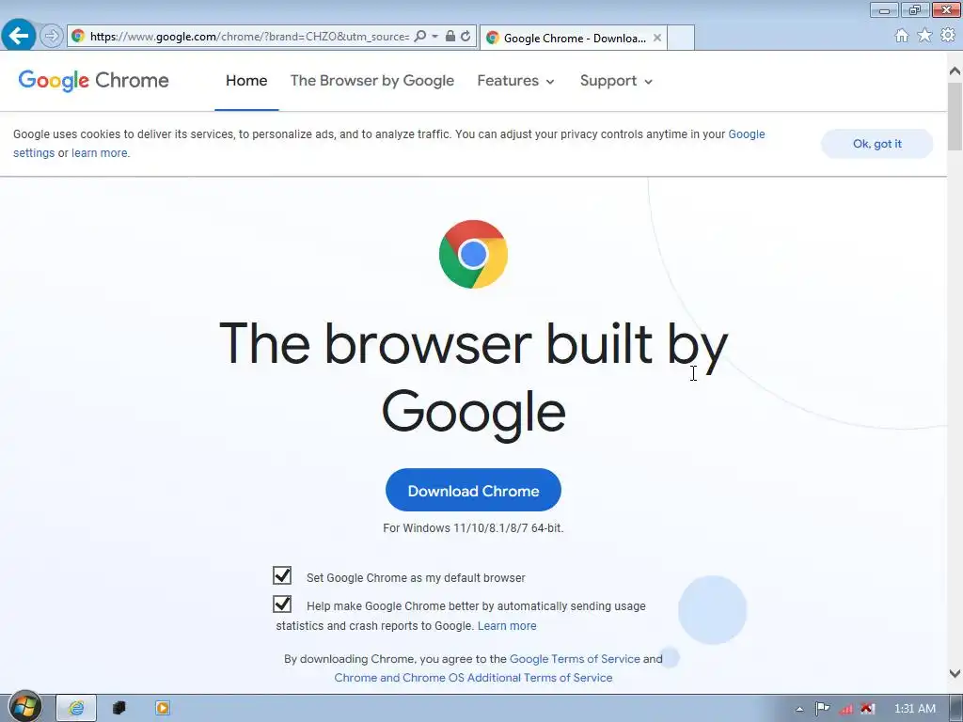Click the 'For Windows 11/10/8.1/8/7 64-bit.' text
963x722 pixels.
[x=473, y=528]
